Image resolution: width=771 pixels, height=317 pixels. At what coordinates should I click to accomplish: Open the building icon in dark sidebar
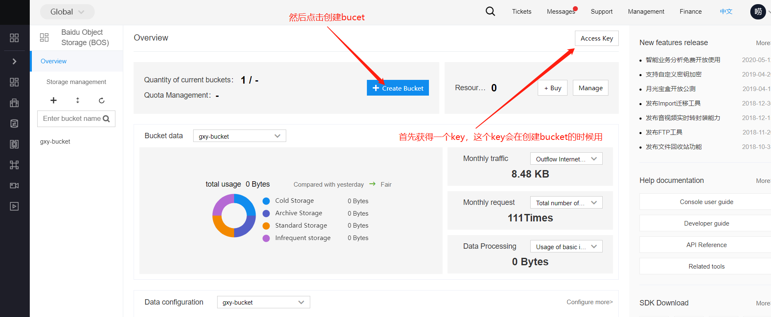pyautogui.click(x=14, y=103)
